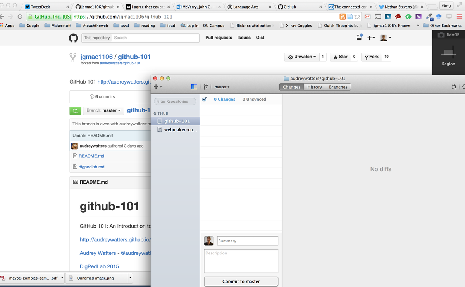
Task: Switch to the History tab
Action: [315, 87]
